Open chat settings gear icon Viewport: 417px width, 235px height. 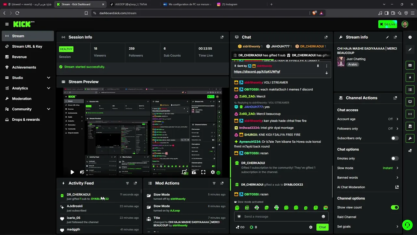[x=311, y=227]
